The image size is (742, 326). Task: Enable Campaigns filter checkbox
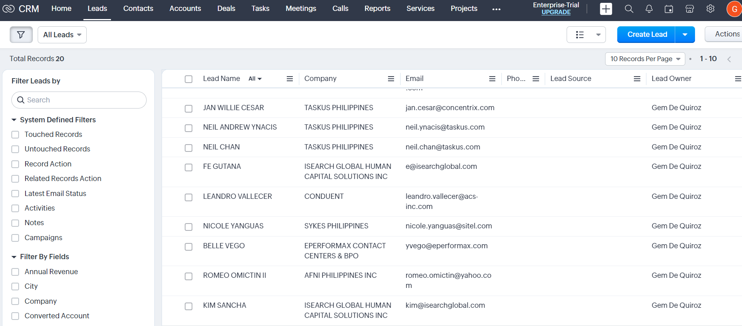coord(15,238)
